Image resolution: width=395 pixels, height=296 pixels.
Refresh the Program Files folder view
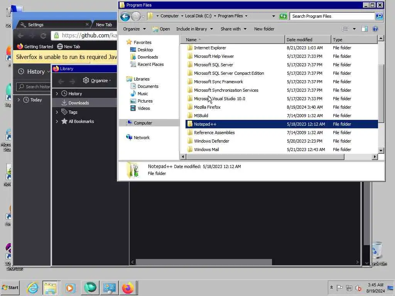coord(283,16)
